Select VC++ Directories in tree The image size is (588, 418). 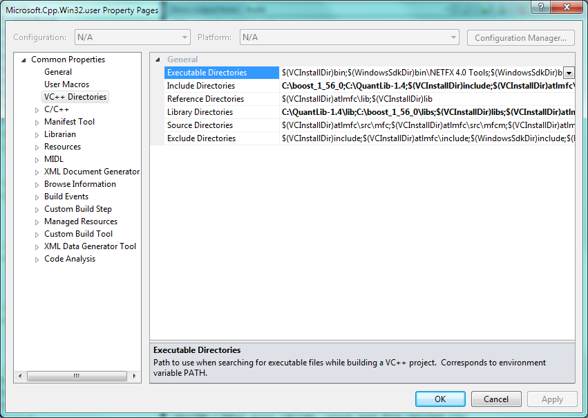click(x=75, y=97)
